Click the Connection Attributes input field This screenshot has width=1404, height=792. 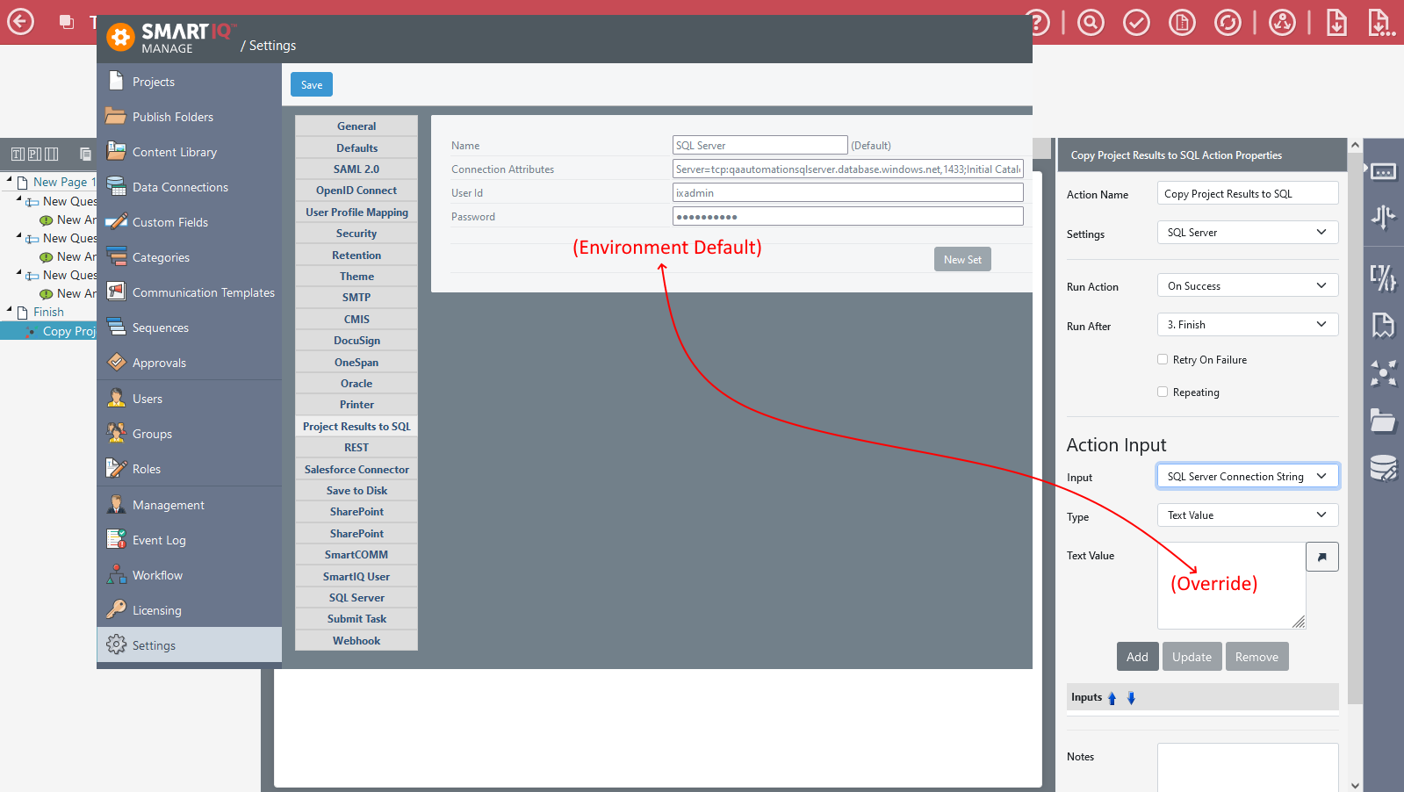pos(848,169)
